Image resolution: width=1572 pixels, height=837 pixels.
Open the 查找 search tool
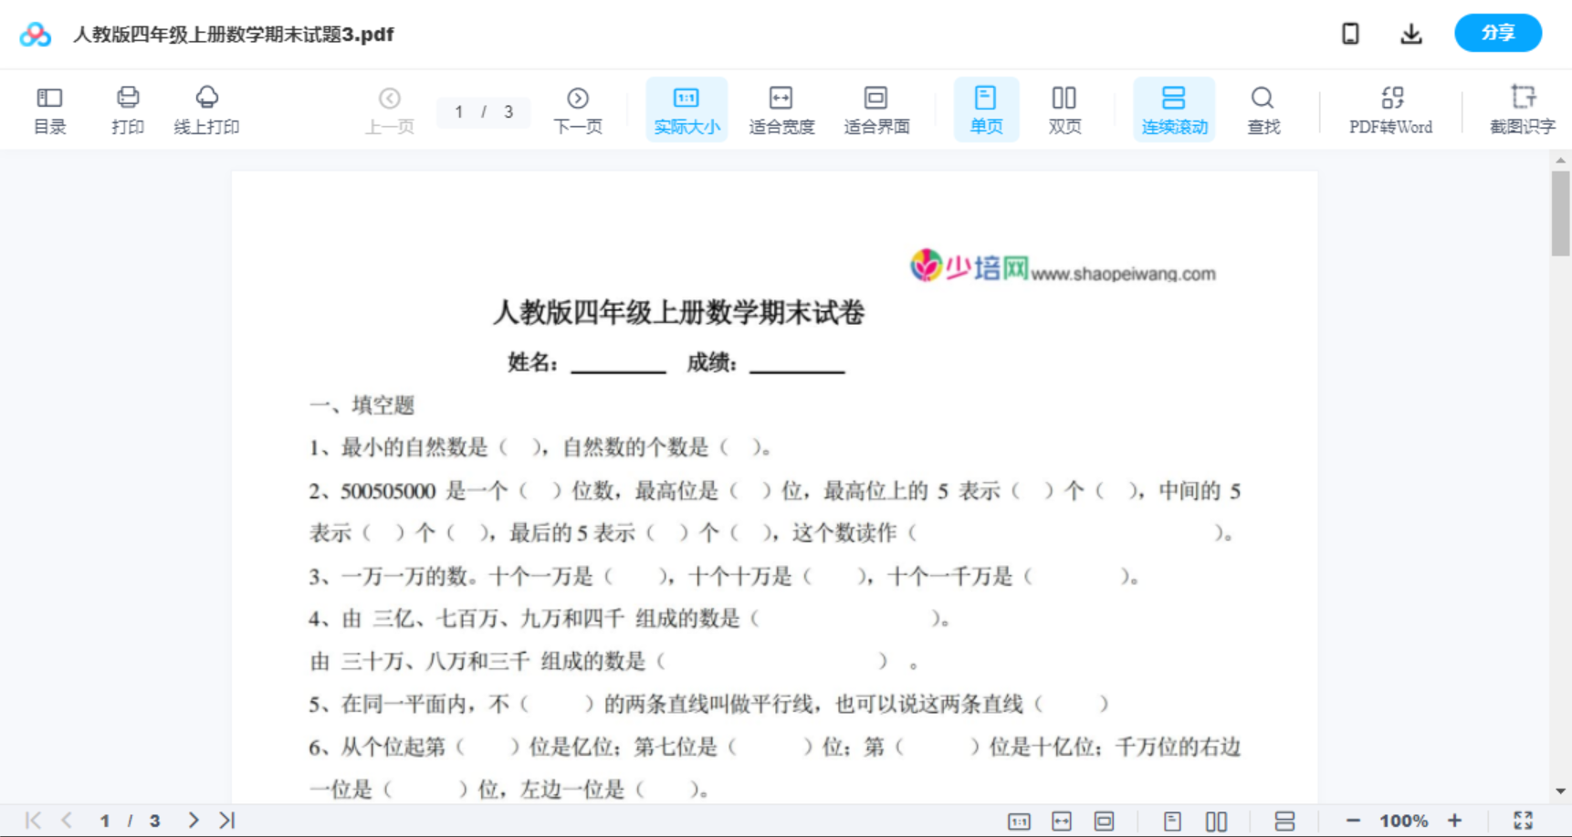point(1263,109)
